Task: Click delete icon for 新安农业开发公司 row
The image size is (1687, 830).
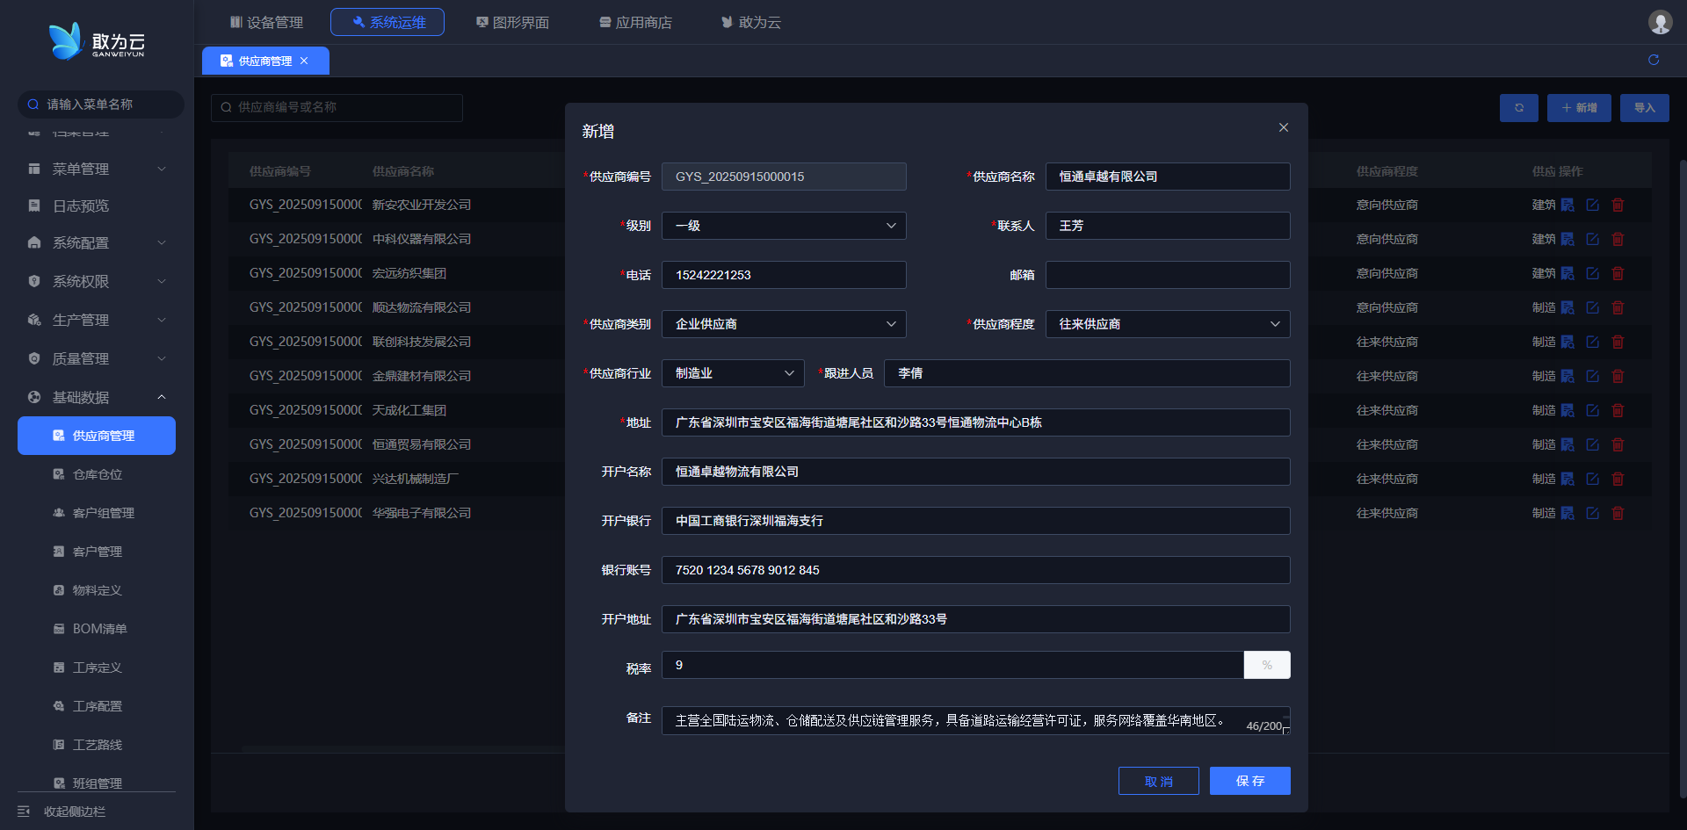Action: [x=1618, y=205]
